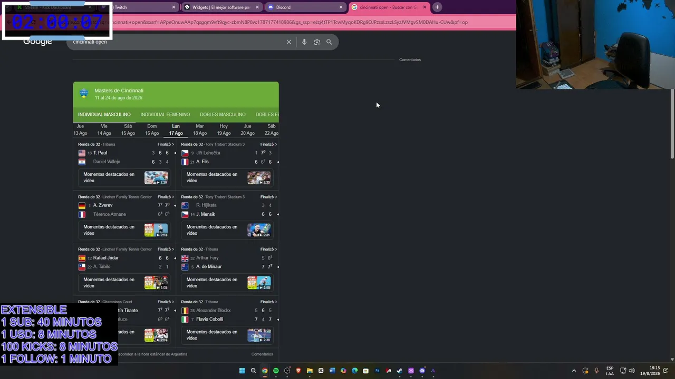
Task: Open the volume control in system tray
Action: pyautogui.click(x=632, y=371)
